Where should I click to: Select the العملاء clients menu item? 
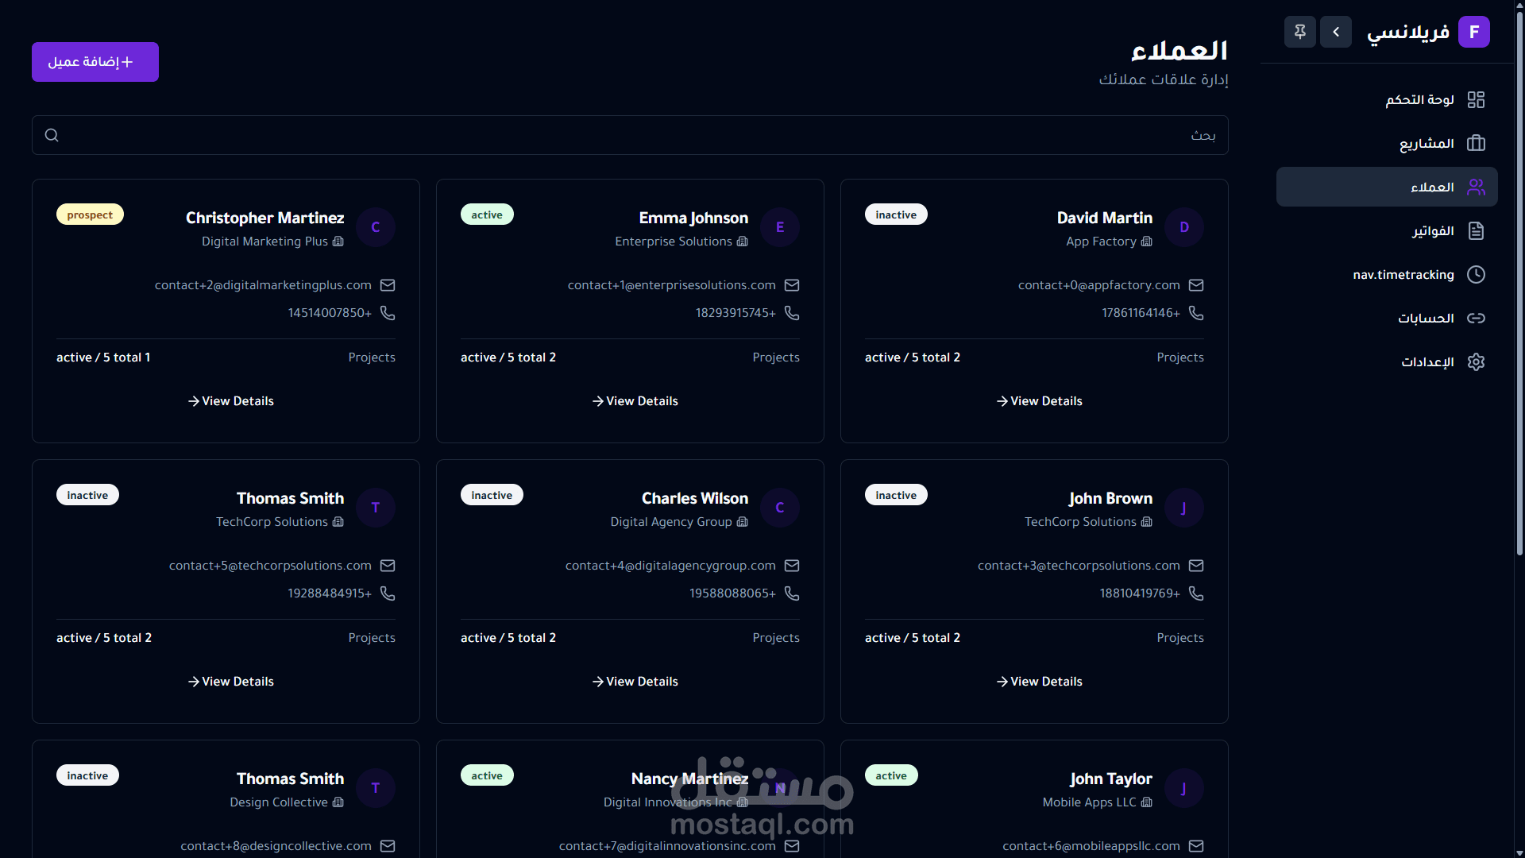[1387, 187]
